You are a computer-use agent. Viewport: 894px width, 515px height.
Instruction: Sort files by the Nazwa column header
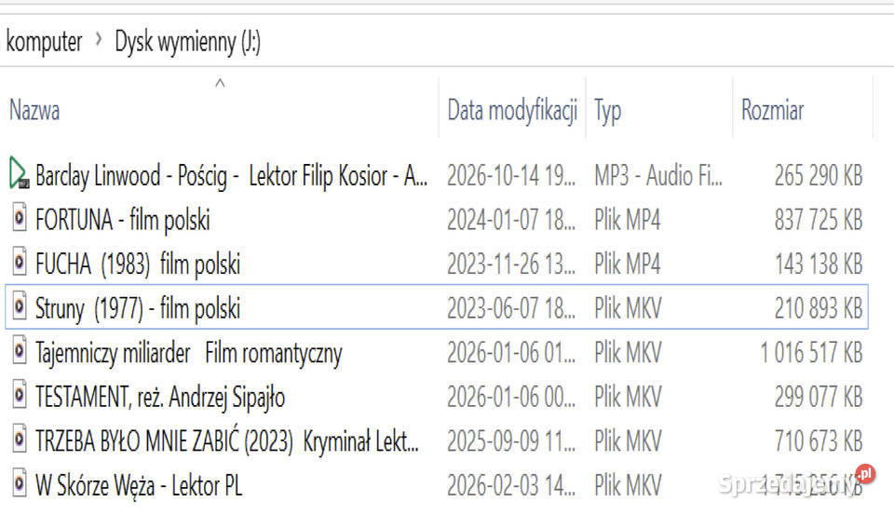(x=34, y=110)
